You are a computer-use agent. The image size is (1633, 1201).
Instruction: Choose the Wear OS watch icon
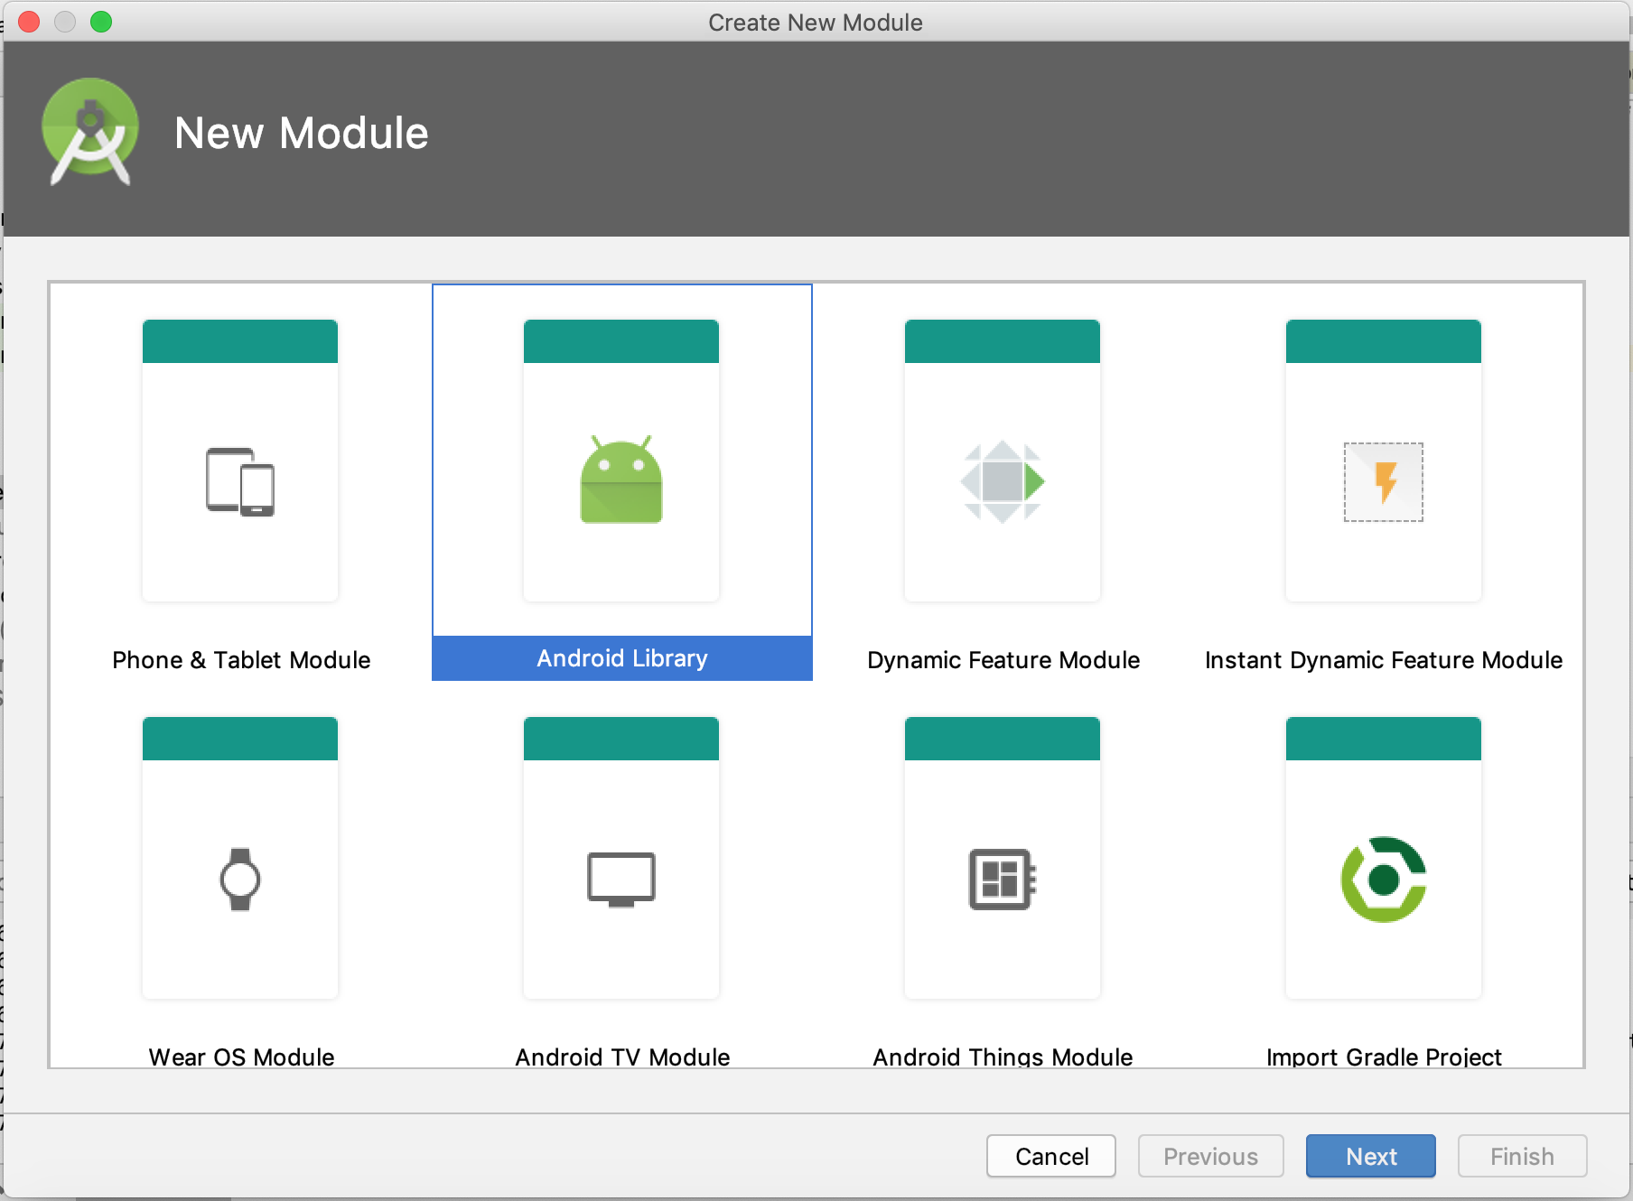240,880
